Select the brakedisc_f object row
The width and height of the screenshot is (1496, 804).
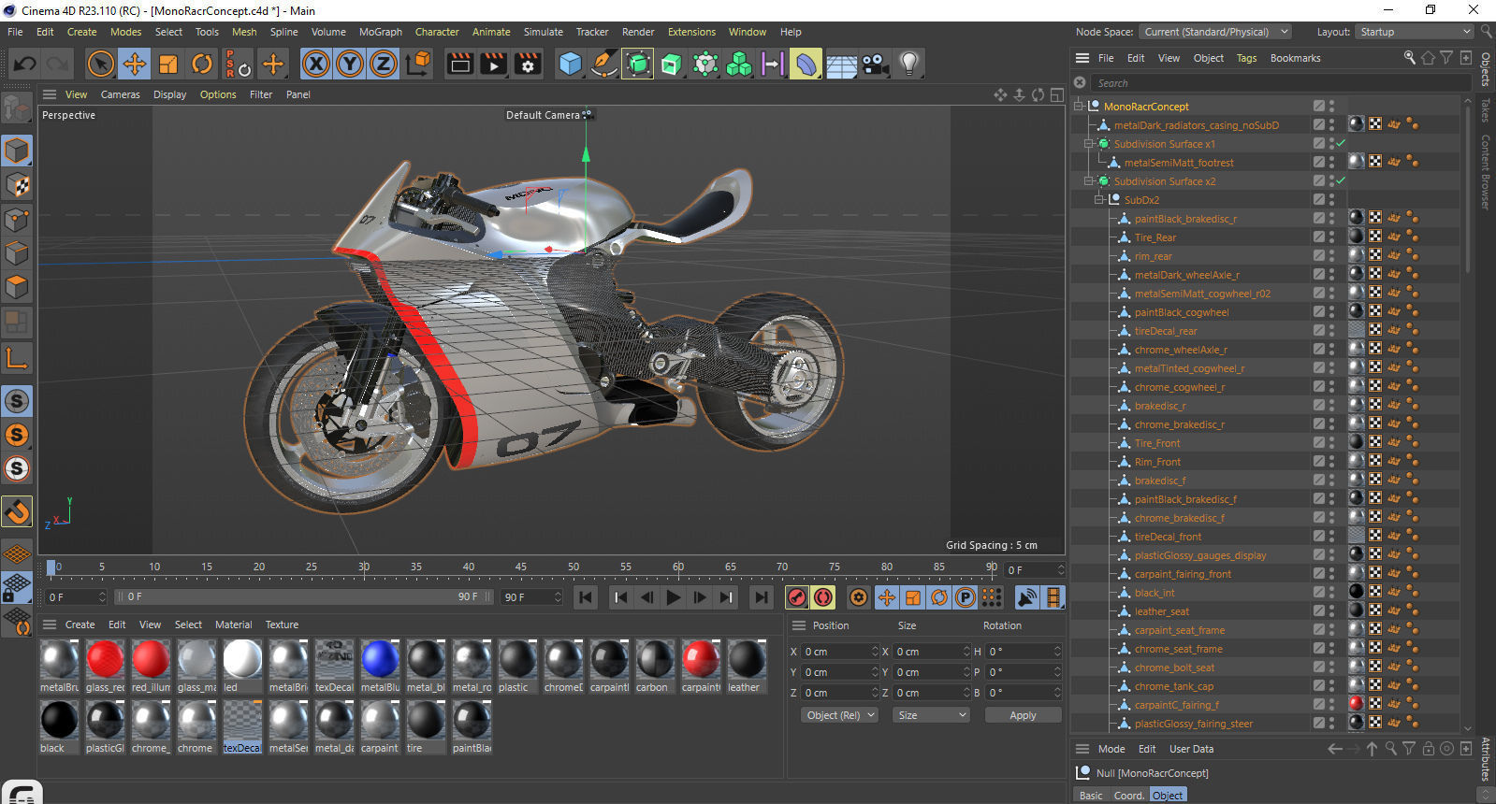pyautogui.click(x=1160, y=481)
